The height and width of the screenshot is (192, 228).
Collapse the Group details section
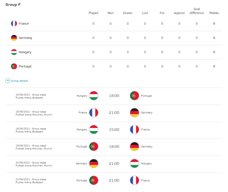click(19, 81)
